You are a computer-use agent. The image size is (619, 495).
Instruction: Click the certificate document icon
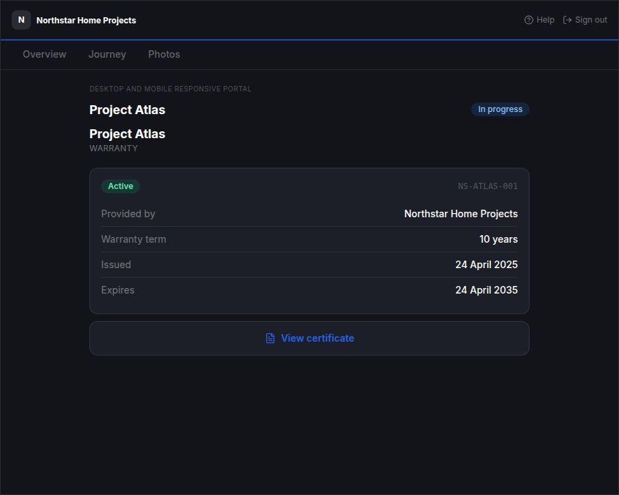[x=270, y=338]
